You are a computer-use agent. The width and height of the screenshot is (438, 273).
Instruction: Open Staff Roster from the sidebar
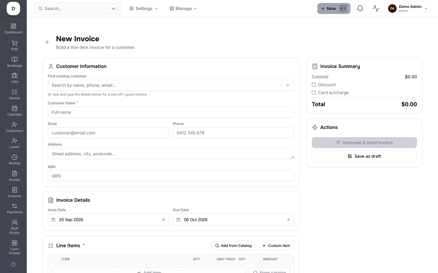[15, 227]
